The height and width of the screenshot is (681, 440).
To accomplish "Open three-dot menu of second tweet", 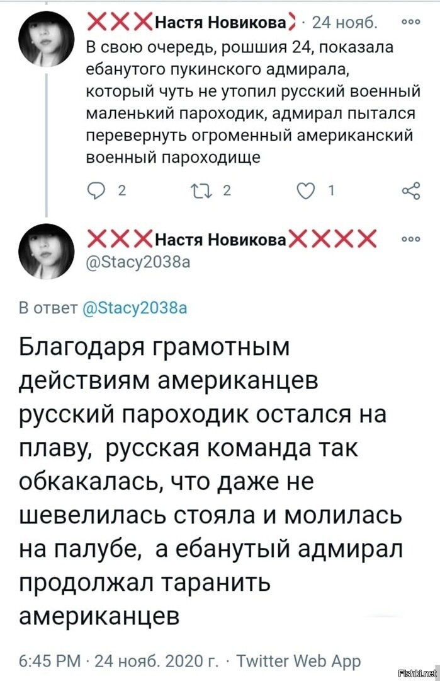I will 411,240.
